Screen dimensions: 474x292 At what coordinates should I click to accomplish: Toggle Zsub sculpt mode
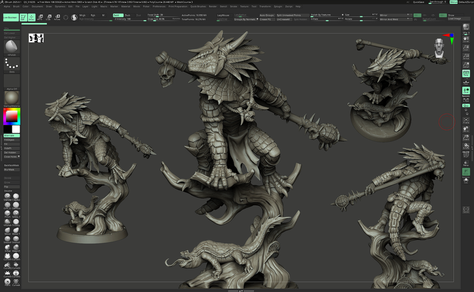coord(128,15)
